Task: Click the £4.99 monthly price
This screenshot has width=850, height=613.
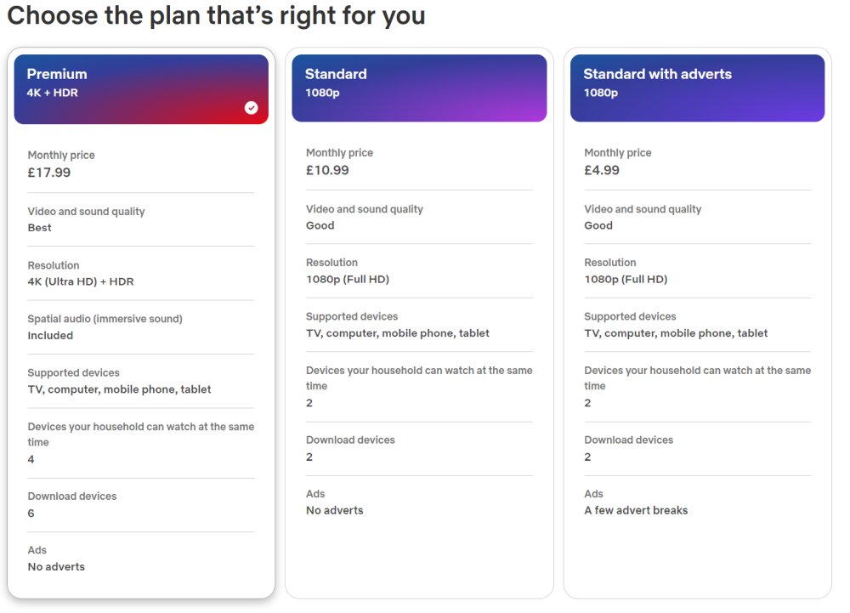Action: (602, 170)
